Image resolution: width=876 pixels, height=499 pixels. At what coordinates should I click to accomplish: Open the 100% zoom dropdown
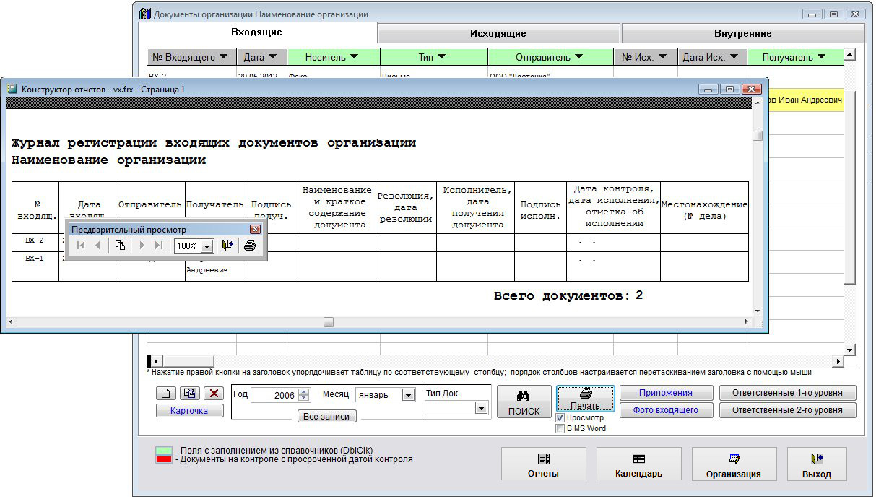pos(207,246)
